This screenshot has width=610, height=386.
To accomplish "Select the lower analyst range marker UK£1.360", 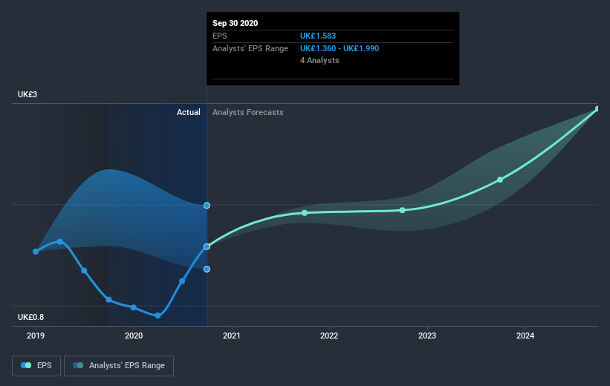I will [x=207, y=269].
